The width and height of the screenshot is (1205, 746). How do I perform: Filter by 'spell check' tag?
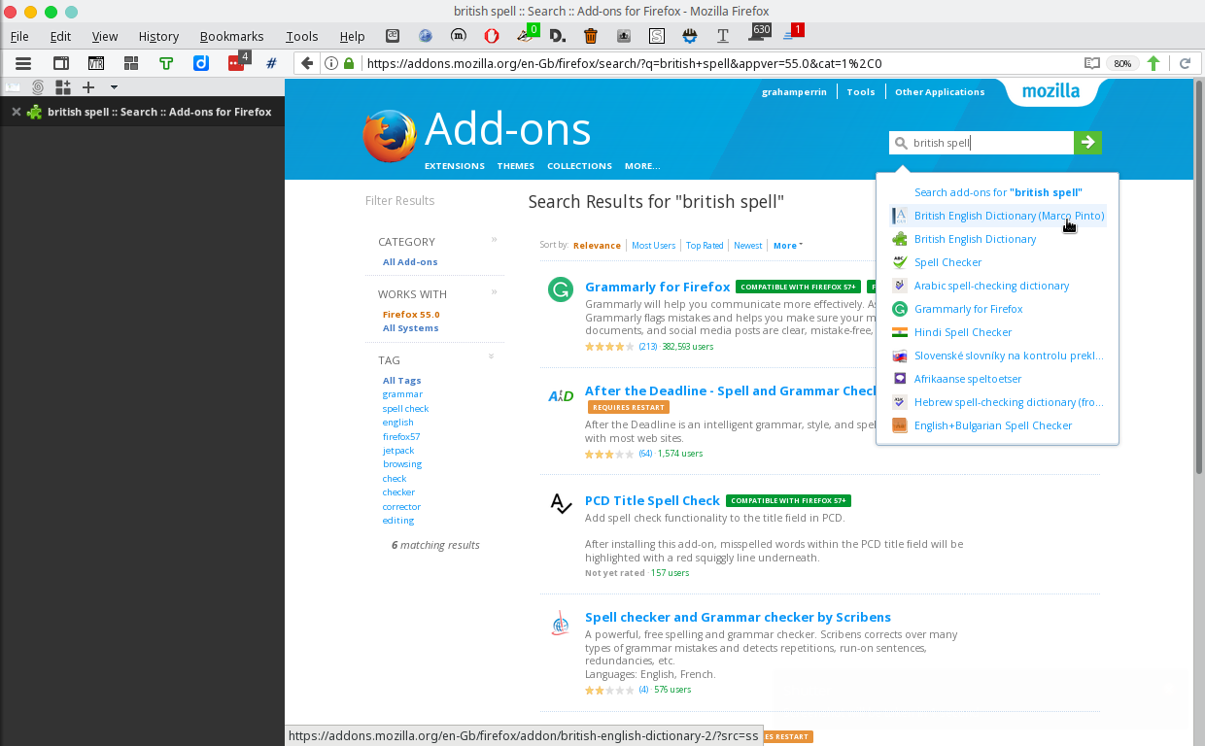click(405, 409)
